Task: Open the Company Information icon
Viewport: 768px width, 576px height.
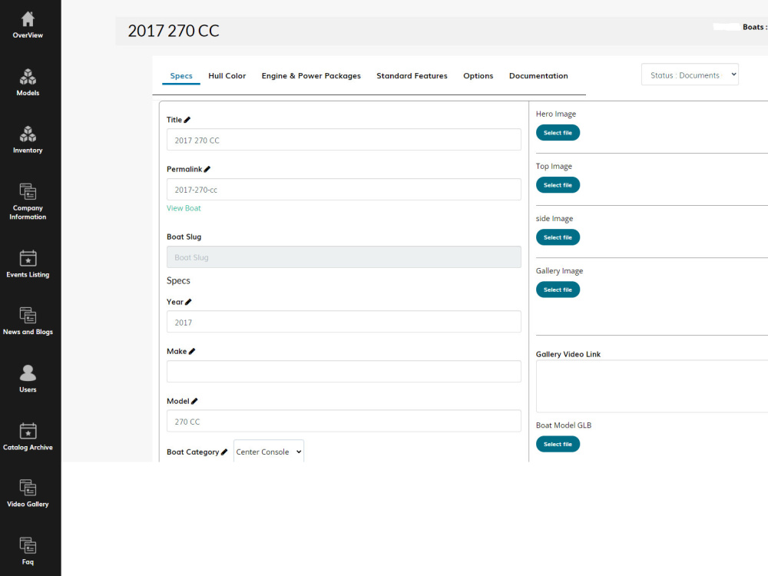Action: [x=28, y=191]
